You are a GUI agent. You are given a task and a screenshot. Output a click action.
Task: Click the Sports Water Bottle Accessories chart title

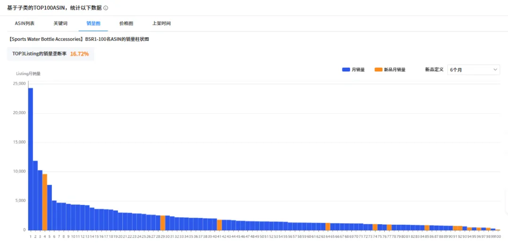pos(79,39)
